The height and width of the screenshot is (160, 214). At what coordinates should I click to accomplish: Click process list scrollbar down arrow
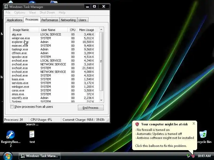[x=101, y=101]
